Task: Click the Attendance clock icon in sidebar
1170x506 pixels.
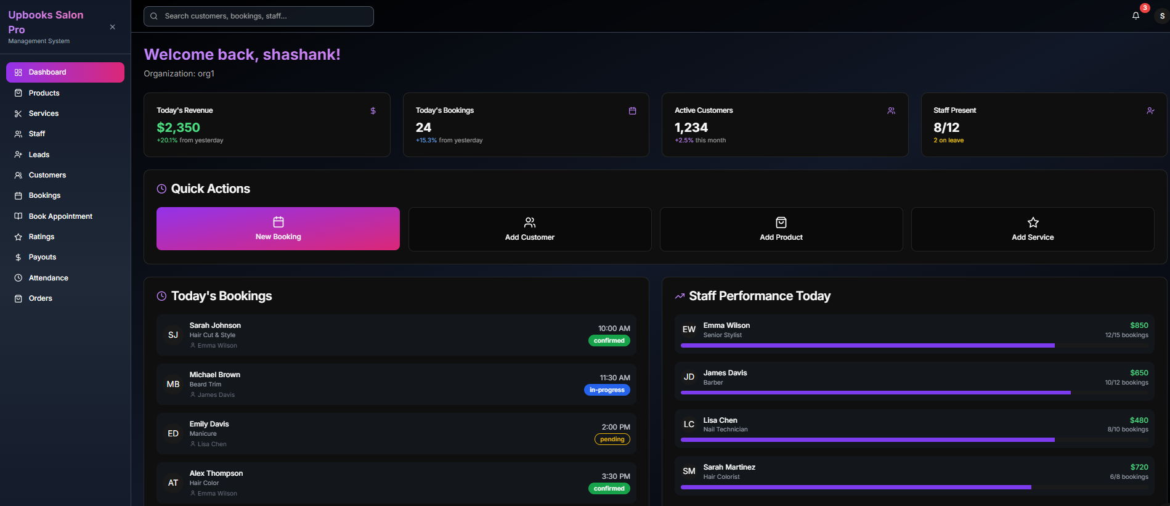Action: [18, 278]
